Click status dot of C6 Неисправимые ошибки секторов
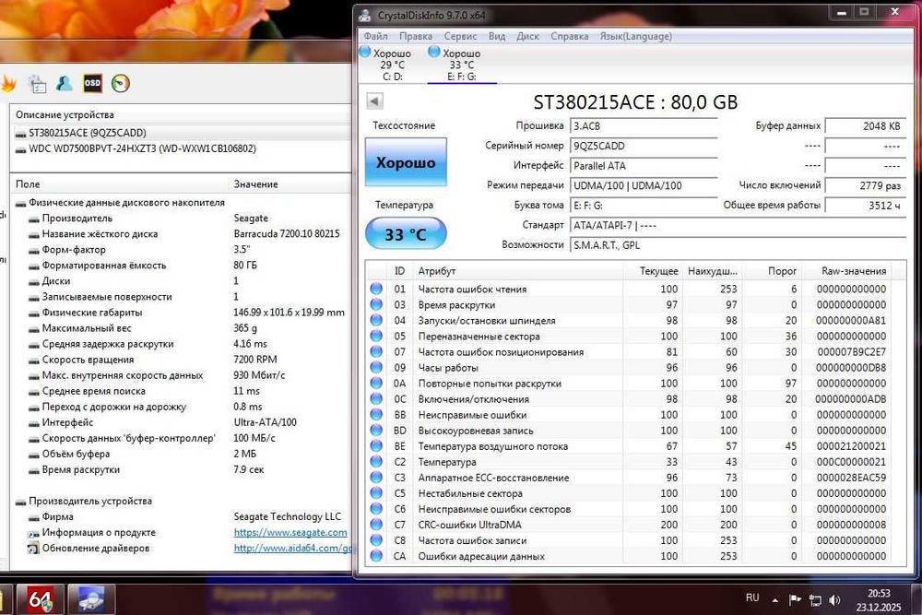 [376, 509]
